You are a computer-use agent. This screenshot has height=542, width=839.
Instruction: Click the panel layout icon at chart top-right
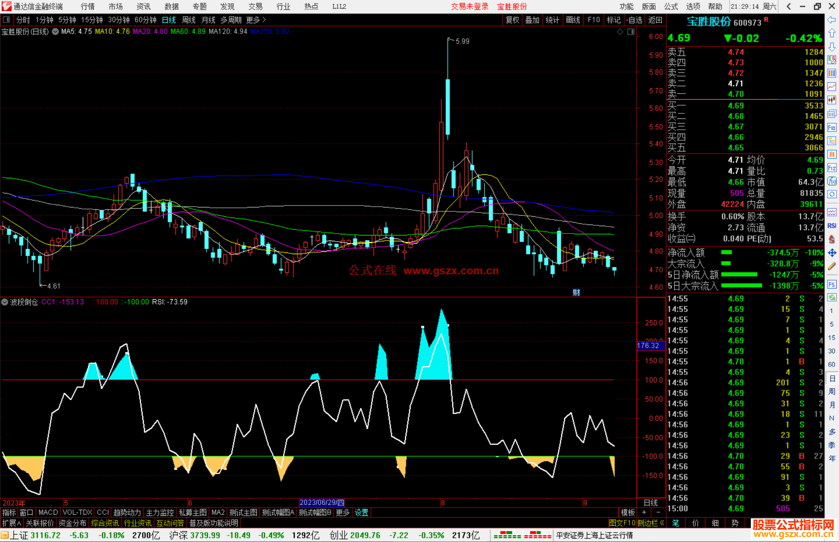pos(631,32)
